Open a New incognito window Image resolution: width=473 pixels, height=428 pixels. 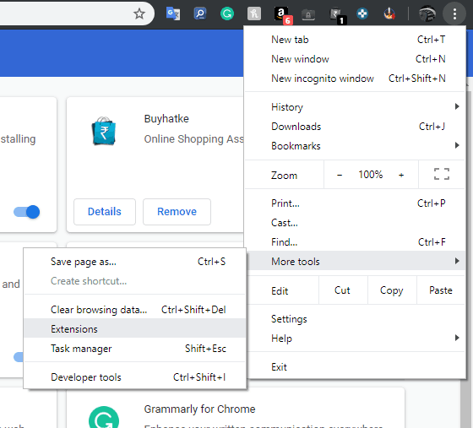(356, 79)
